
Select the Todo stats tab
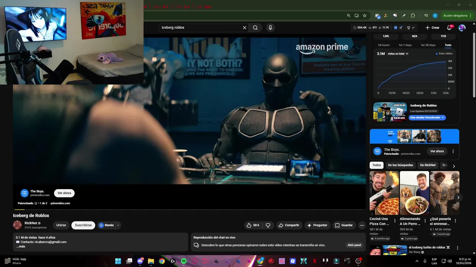point(448,45)
